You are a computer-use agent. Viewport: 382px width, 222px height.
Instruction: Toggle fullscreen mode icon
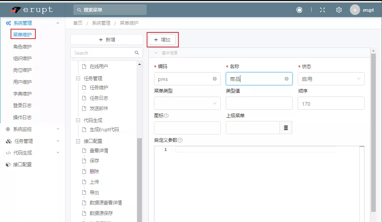[322, 10]
